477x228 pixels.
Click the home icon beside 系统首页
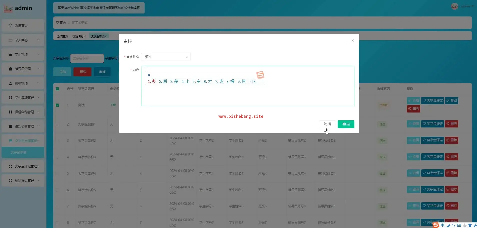point(10,25)
